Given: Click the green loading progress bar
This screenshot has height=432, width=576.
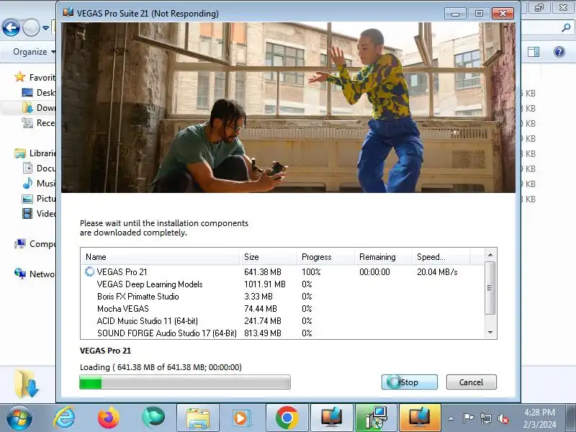Looking at the screenshot, I should (x=185, y=382).
